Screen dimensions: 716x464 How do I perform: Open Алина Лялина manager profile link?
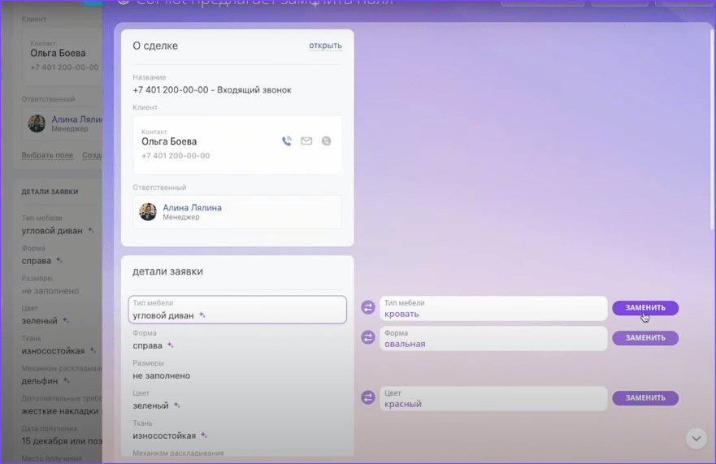[192, 208]
